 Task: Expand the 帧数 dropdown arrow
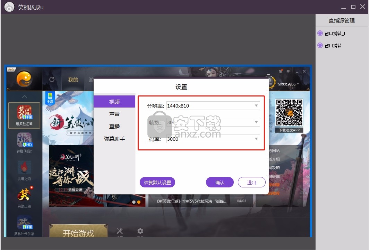tap(256, 122)
